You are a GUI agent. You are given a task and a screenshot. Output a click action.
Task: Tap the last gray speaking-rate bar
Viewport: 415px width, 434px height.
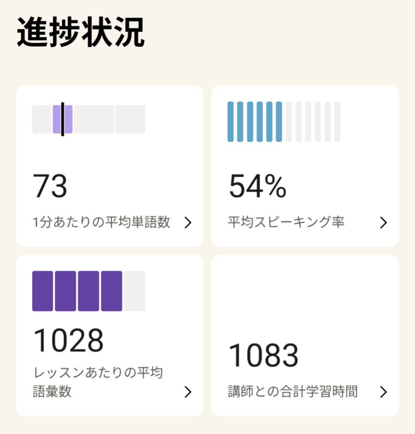coord(337,122)
